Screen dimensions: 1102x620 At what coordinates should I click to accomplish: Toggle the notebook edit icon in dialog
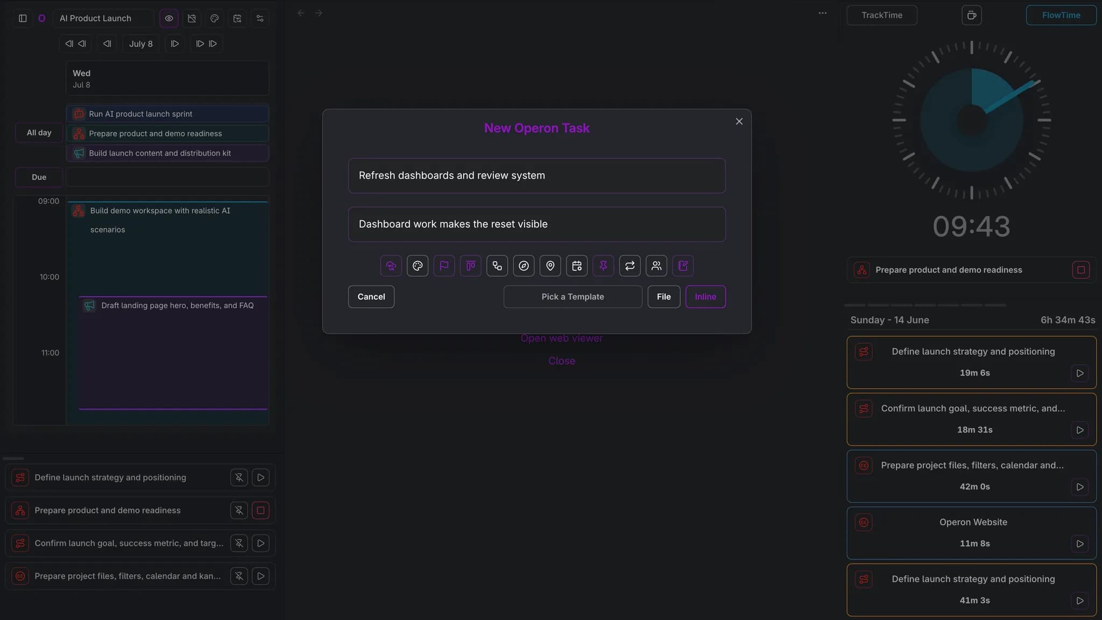click(683, 265)
